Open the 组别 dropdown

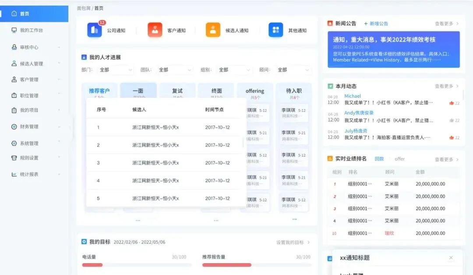(234, 70)
